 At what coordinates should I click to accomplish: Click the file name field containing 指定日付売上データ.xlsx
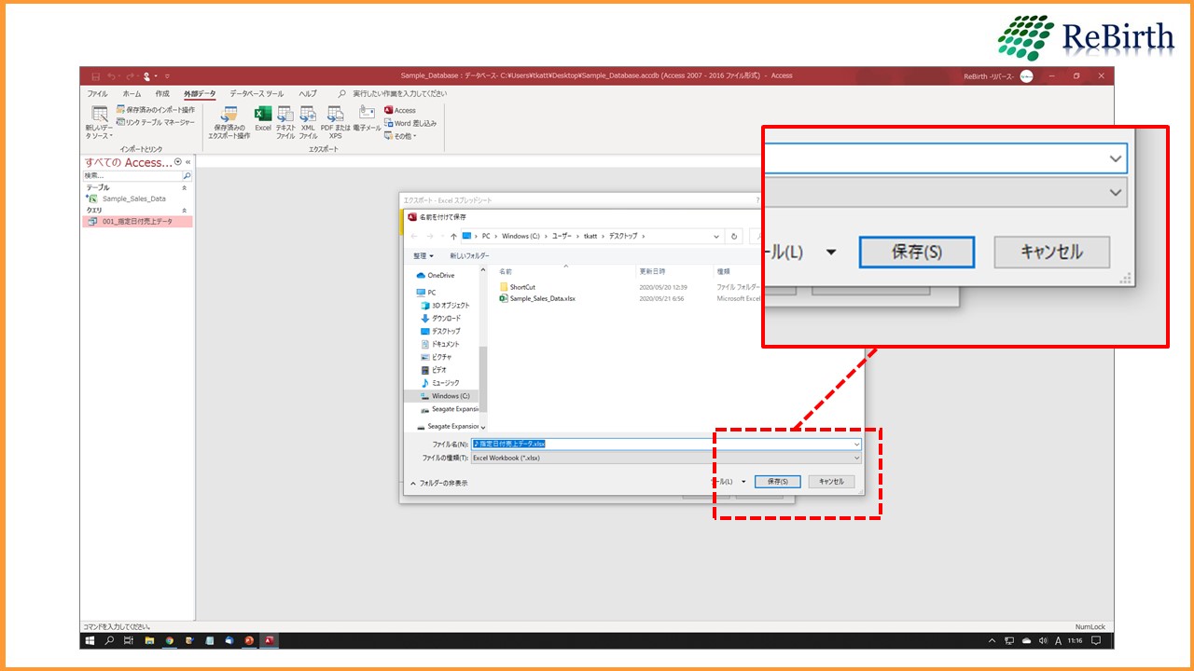666,444
